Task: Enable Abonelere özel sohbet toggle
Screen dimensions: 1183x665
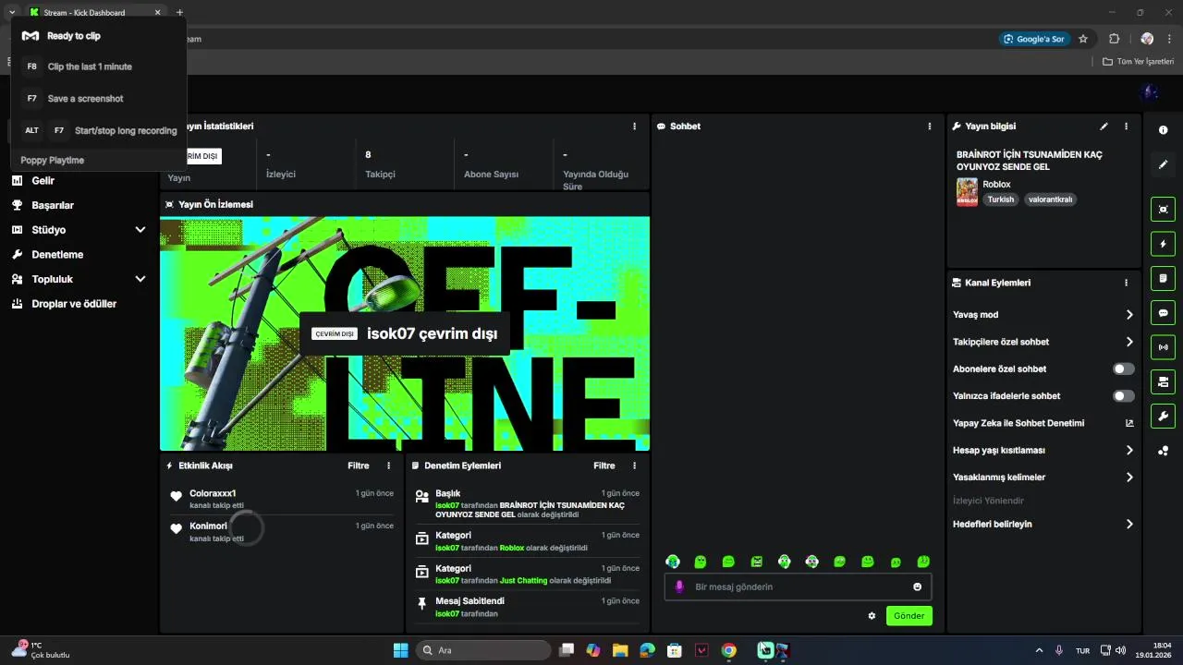Action: click(x=1124, y=369)
